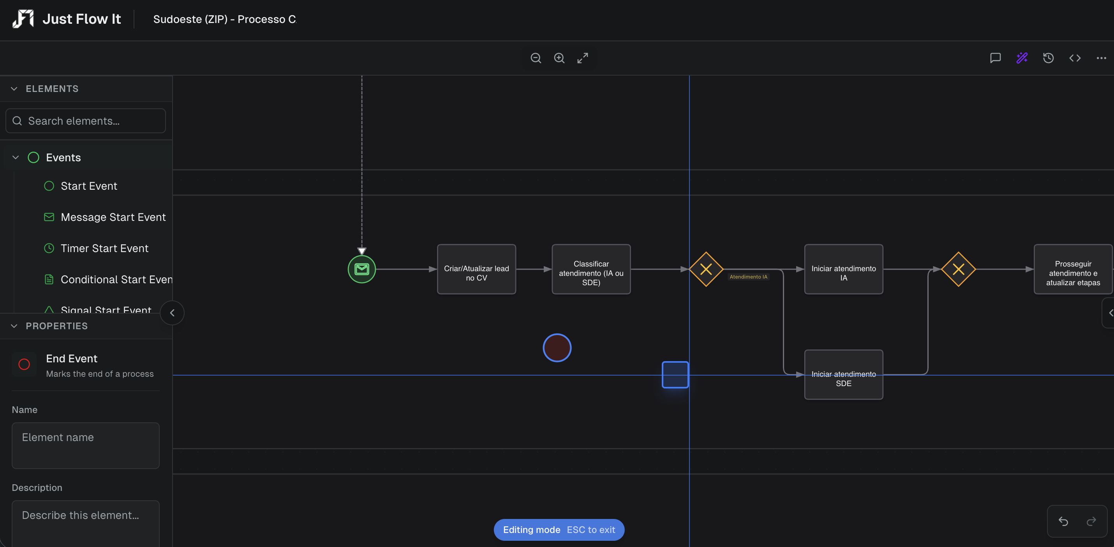
Task: Click the Search elements input field
Action: [86, 121]
